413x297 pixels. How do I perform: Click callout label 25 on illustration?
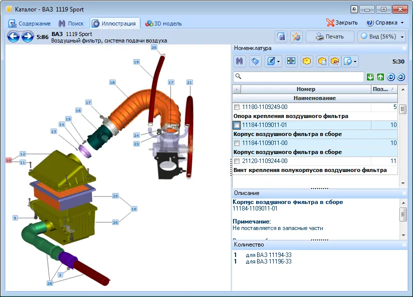pyautogui.click(x=115, y=196)
